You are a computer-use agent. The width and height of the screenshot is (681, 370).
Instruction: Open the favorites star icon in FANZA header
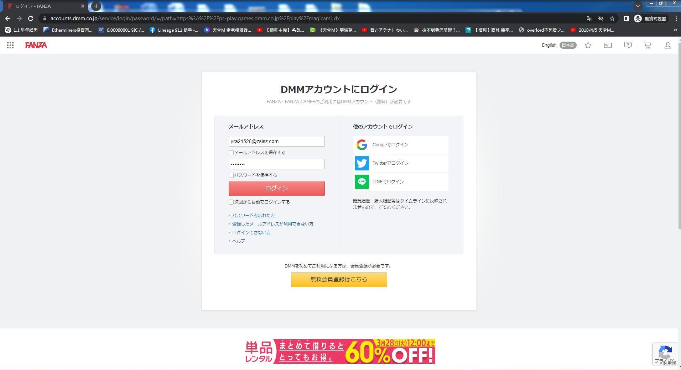[x=588, y=45]
